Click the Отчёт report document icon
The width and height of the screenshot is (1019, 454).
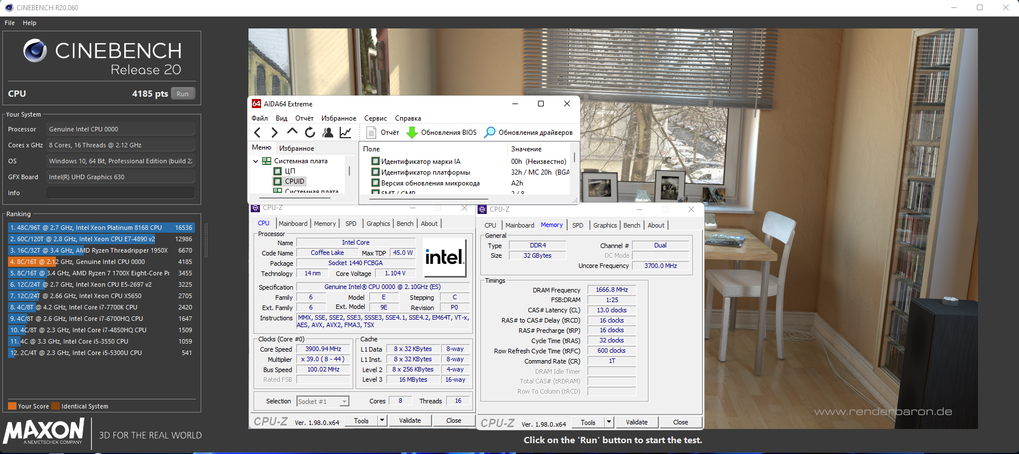(372, 133)
